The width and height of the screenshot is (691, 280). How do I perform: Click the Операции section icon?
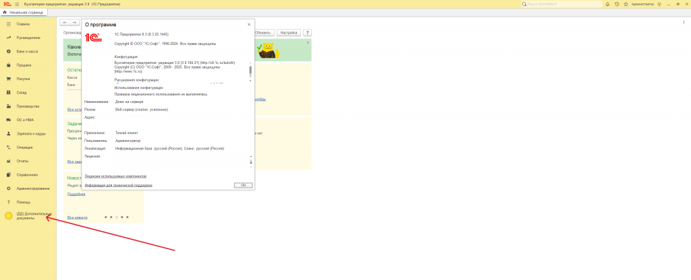[8, 147]
